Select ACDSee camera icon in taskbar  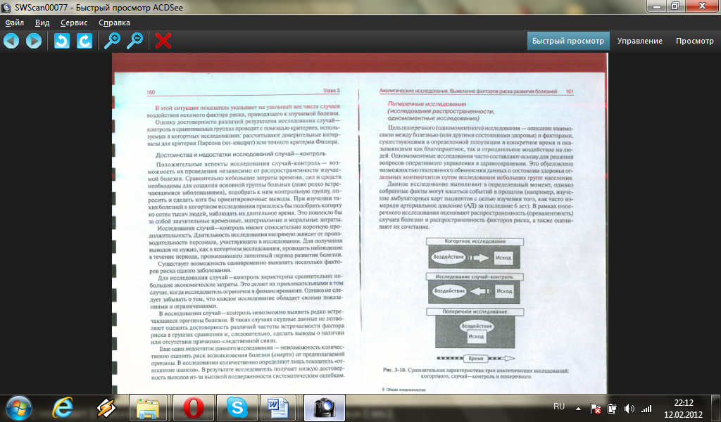pos(324,408)
